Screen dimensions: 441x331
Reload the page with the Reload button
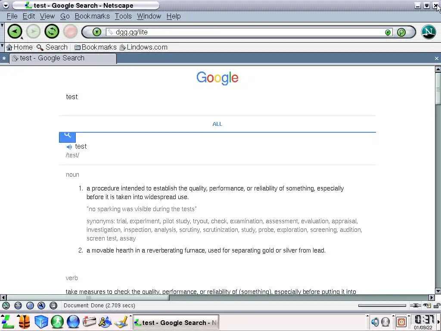coord(52,31)
